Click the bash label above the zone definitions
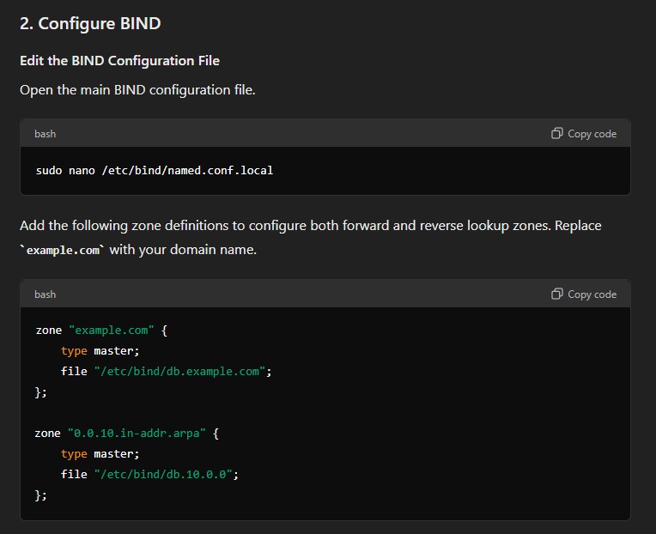 pos(46,294)
